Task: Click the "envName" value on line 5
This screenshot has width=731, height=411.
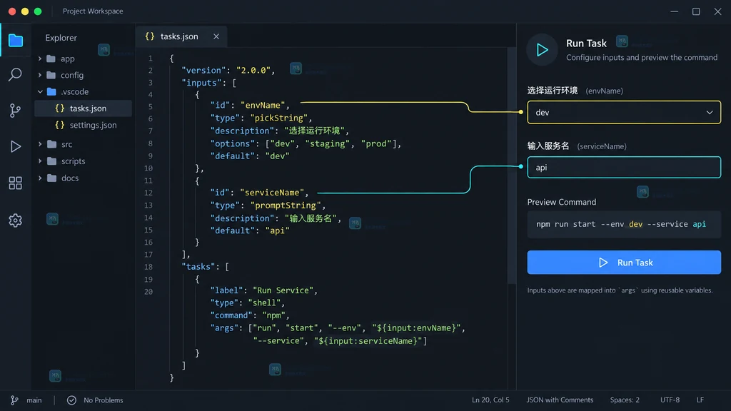Action: click(263, 106)
